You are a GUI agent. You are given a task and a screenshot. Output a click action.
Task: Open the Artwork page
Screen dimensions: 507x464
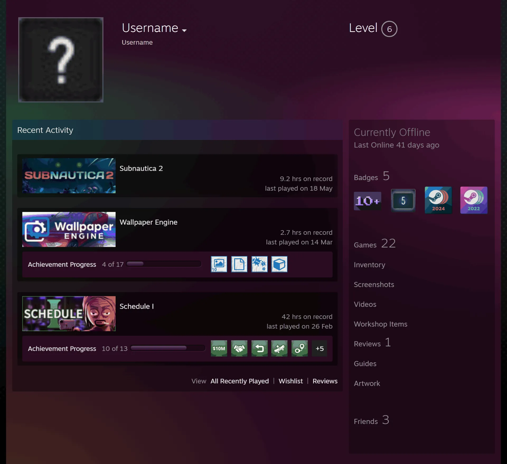[x=367, y=383]
